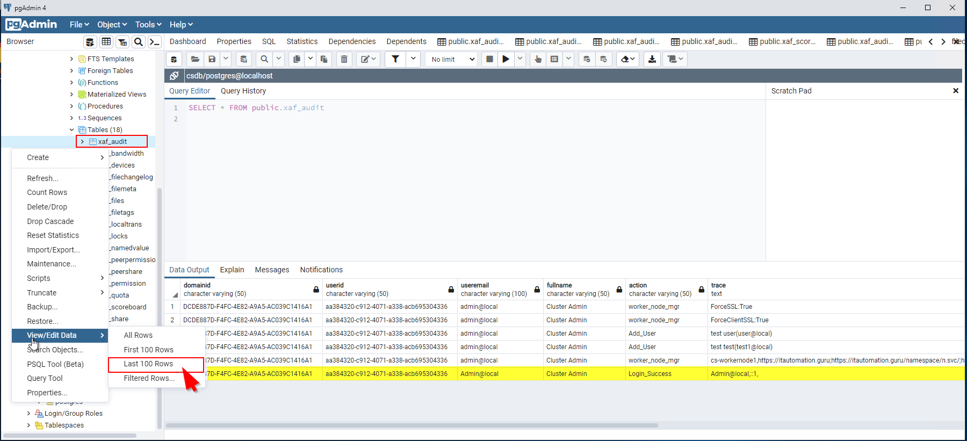
Task: Choose Filtered Rows... from submenu
Action: [156, 378]
